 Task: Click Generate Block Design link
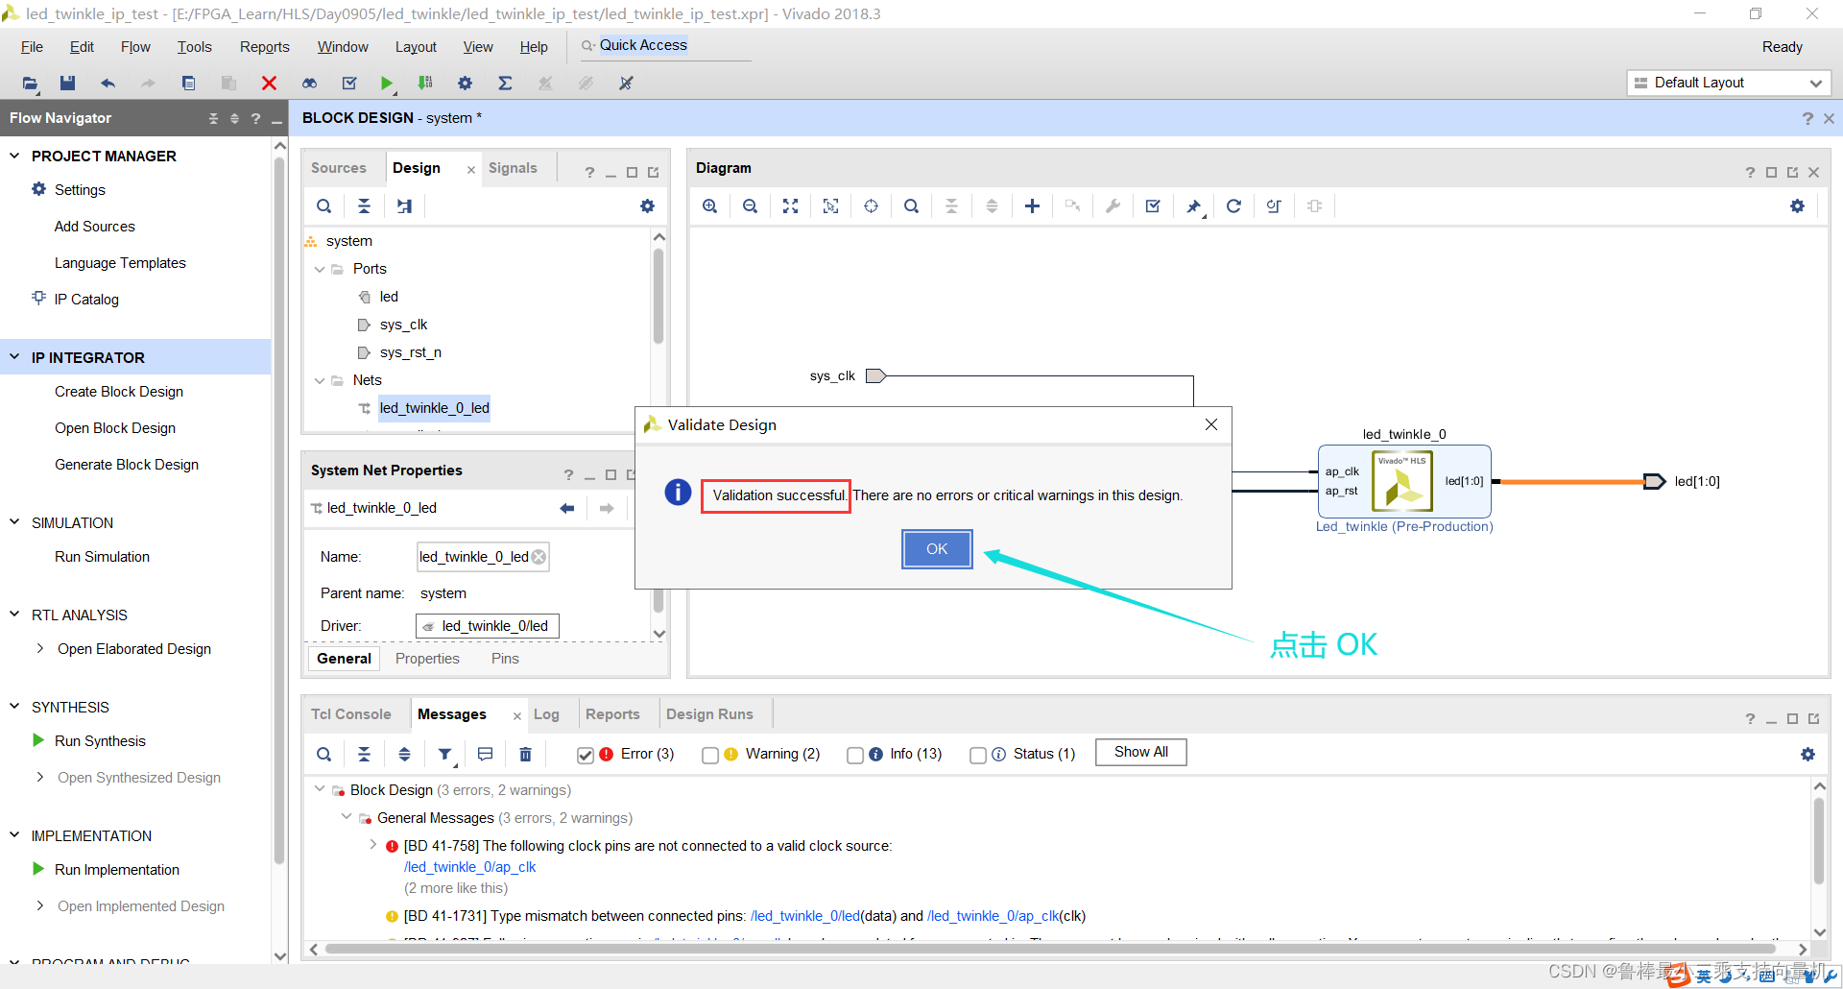[x=127, y=465]
